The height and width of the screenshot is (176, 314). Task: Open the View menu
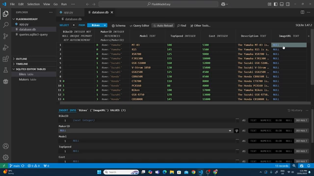(x=47, y=4)
